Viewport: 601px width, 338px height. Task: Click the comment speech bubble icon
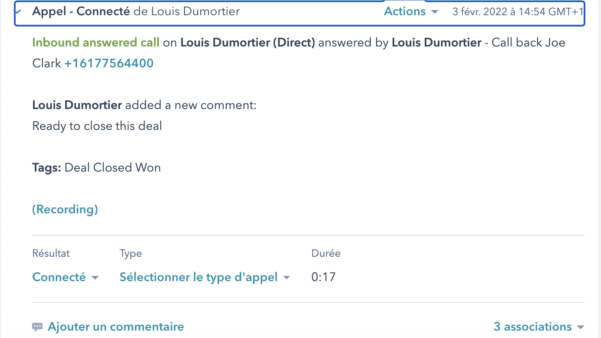click(x=37, y=327)
